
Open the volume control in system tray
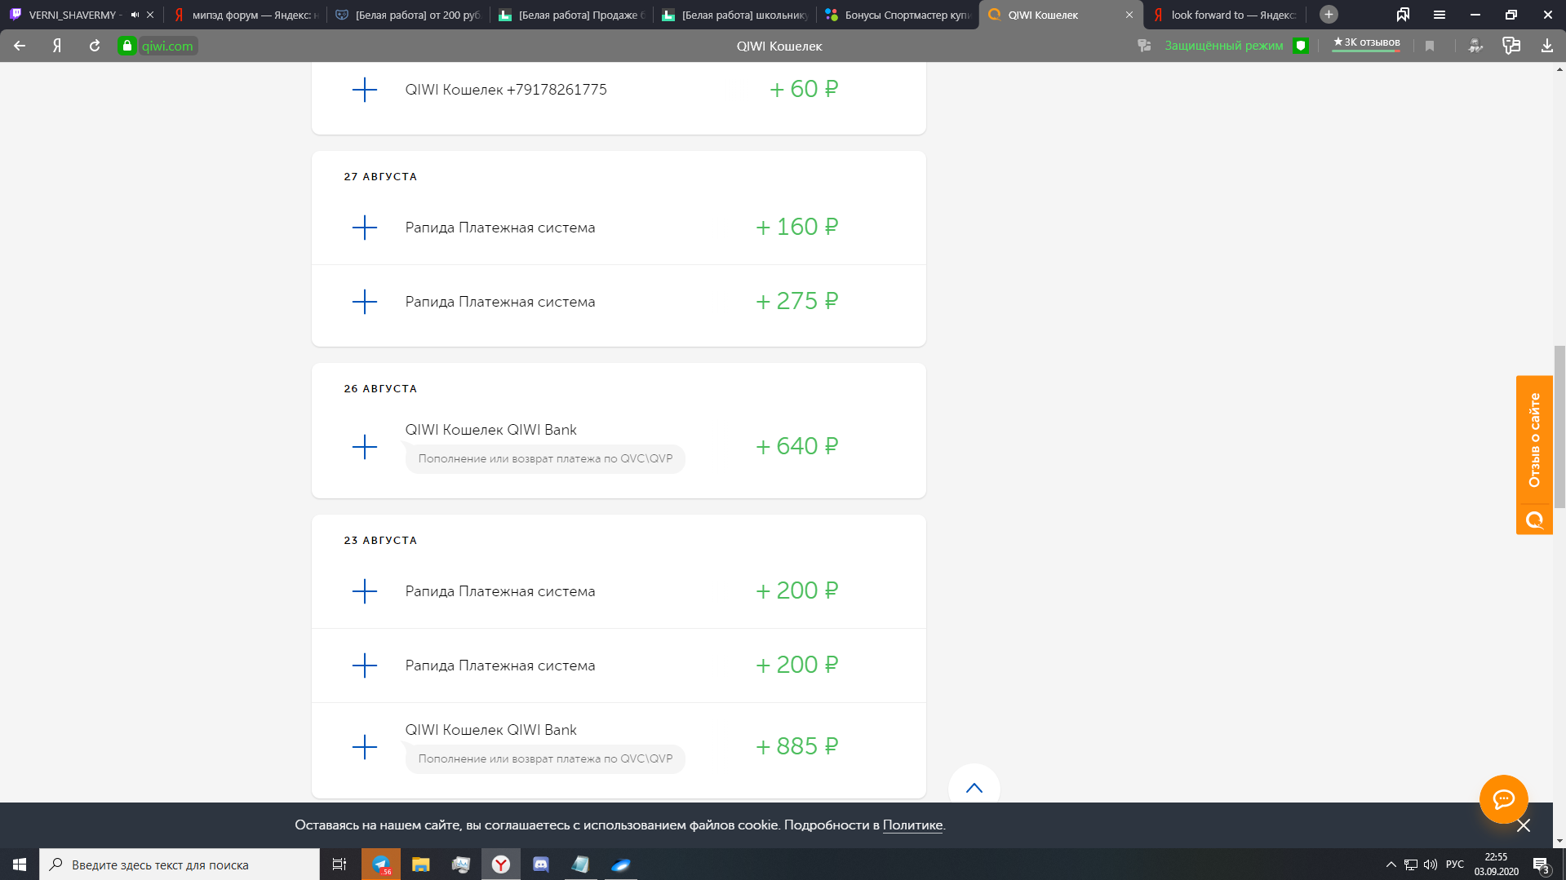click(x=1431, y=865)
